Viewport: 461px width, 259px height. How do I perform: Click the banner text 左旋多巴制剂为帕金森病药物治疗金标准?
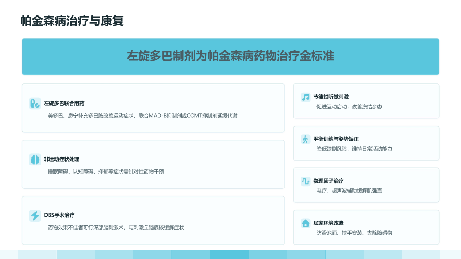pyautogui.click(x=230, y=56)
